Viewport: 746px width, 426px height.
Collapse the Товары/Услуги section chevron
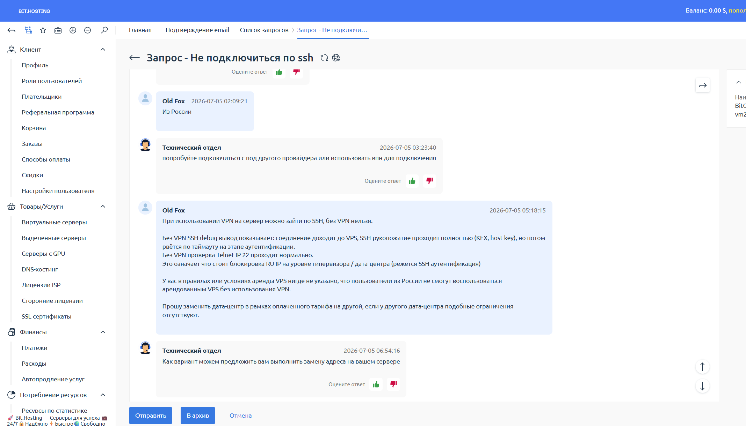[103, 207]
